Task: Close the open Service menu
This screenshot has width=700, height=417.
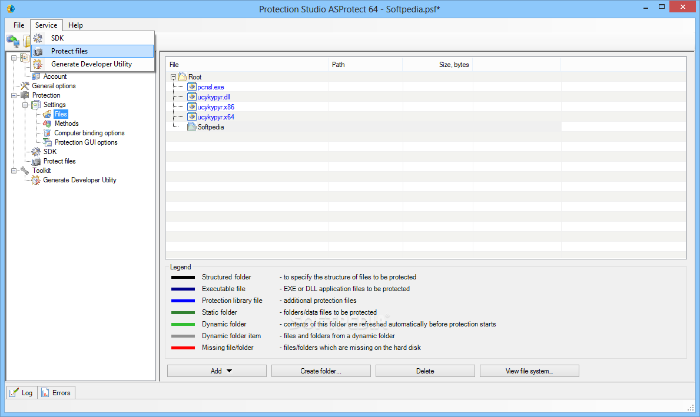Action: coord(47,25)
